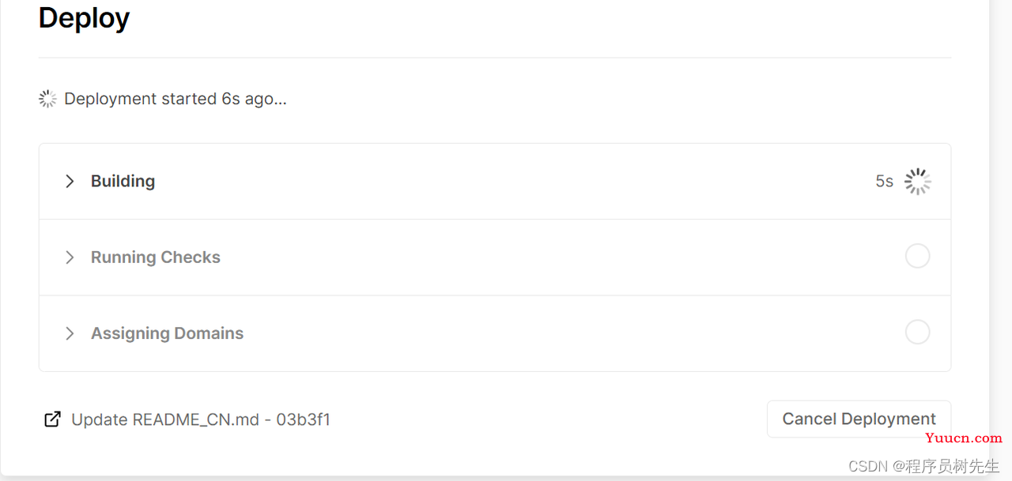Click the spinner beside Deployment started text

(47, 99)
